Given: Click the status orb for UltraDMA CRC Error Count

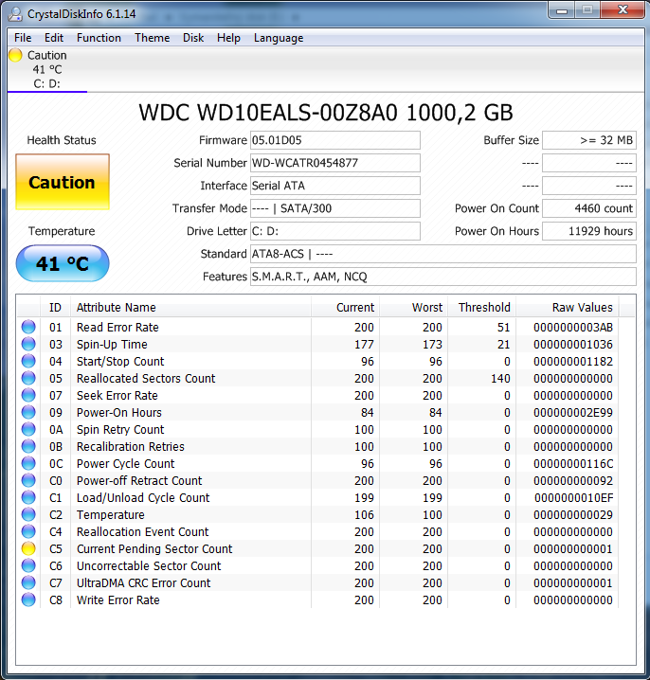Looking at the screenshot, I should (28, 582).
